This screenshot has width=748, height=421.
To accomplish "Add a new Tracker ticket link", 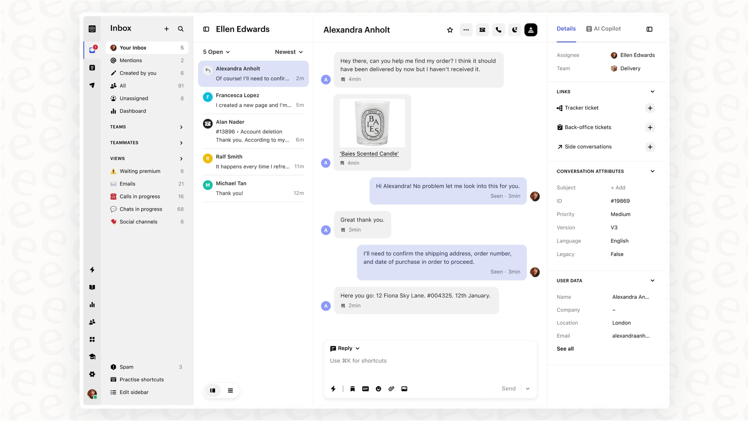I will (650, 108).
